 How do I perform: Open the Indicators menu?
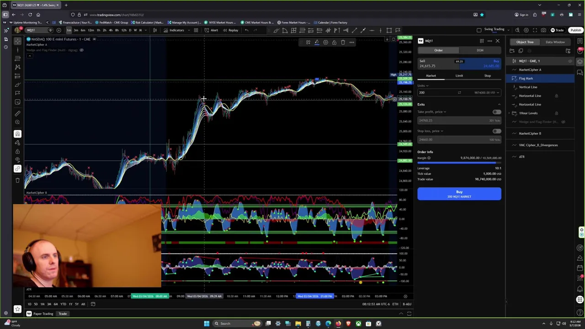pos(174,30)
